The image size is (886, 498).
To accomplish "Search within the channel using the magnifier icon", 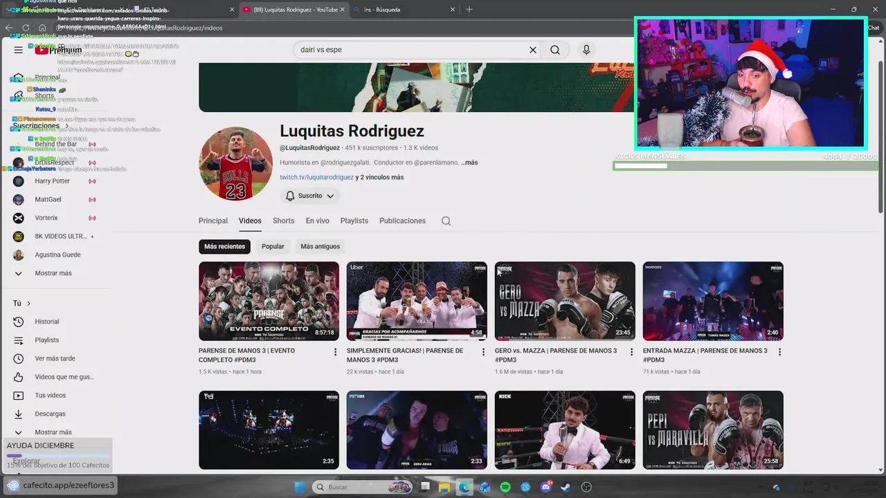I will coord(446,221).
